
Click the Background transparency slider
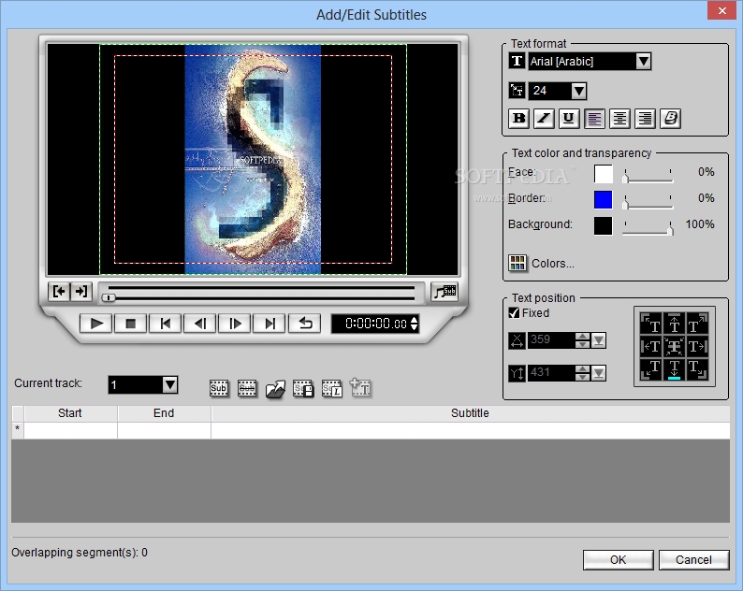click(648, 228)
